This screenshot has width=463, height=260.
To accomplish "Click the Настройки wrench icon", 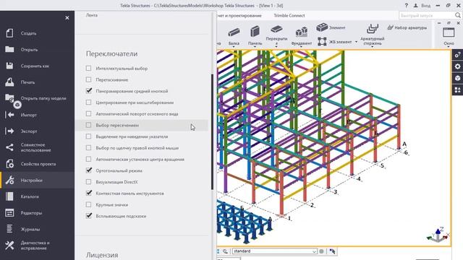I will 9,180.
